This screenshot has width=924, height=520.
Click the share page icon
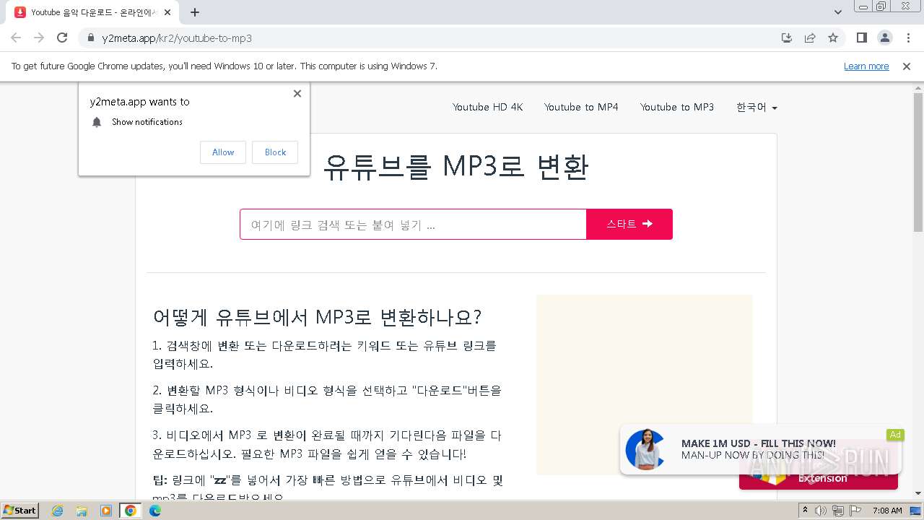(x=810, y=38)
